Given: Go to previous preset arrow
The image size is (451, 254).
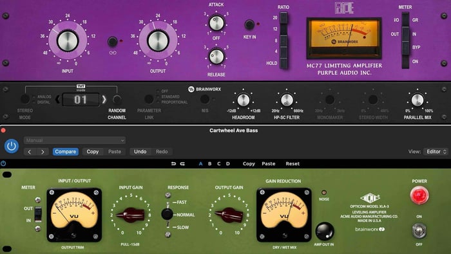Looking at the screenshot, I should pos(30,152).
